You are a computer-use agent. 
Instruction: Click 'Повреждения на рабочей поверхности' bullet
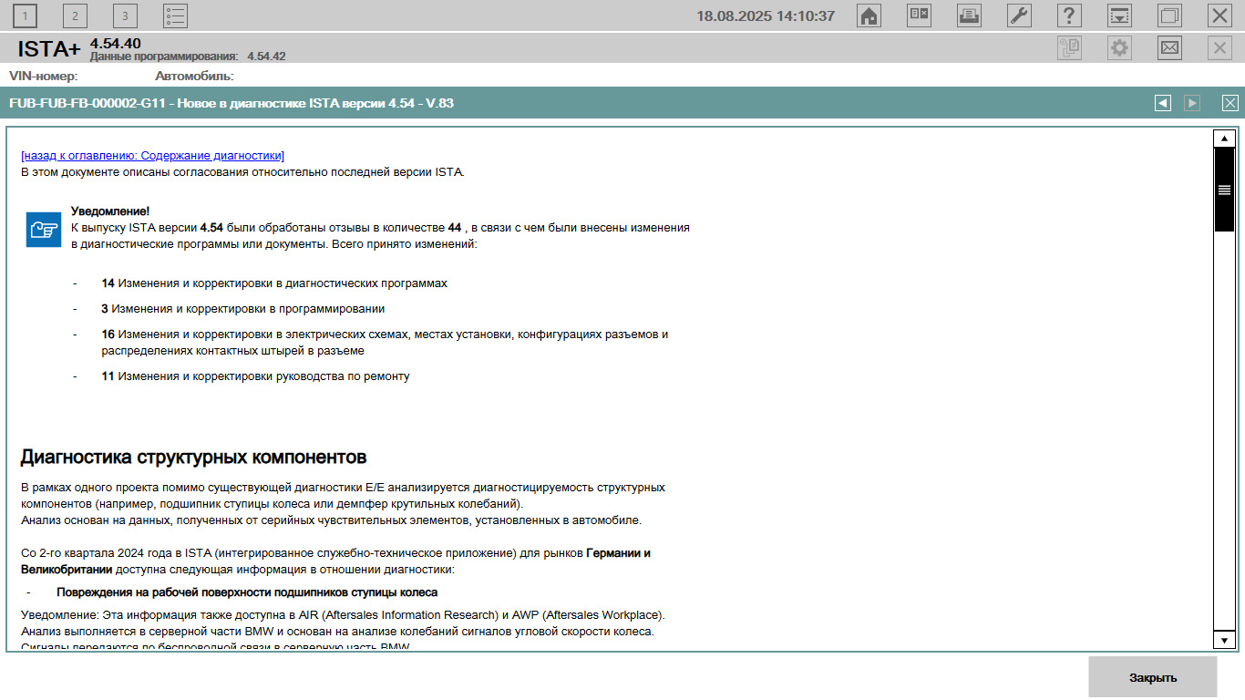247,592
